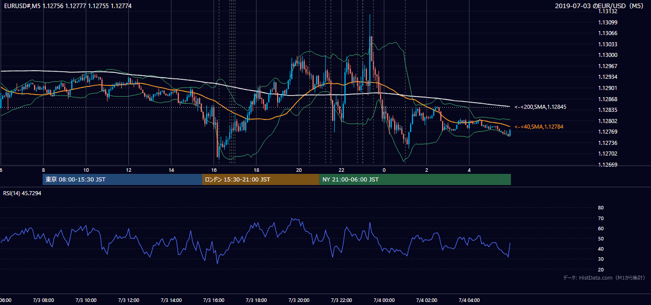Click the 7/4 02:00 time label
The height and width of the screenshot is (305, 651).
(427, 300)
